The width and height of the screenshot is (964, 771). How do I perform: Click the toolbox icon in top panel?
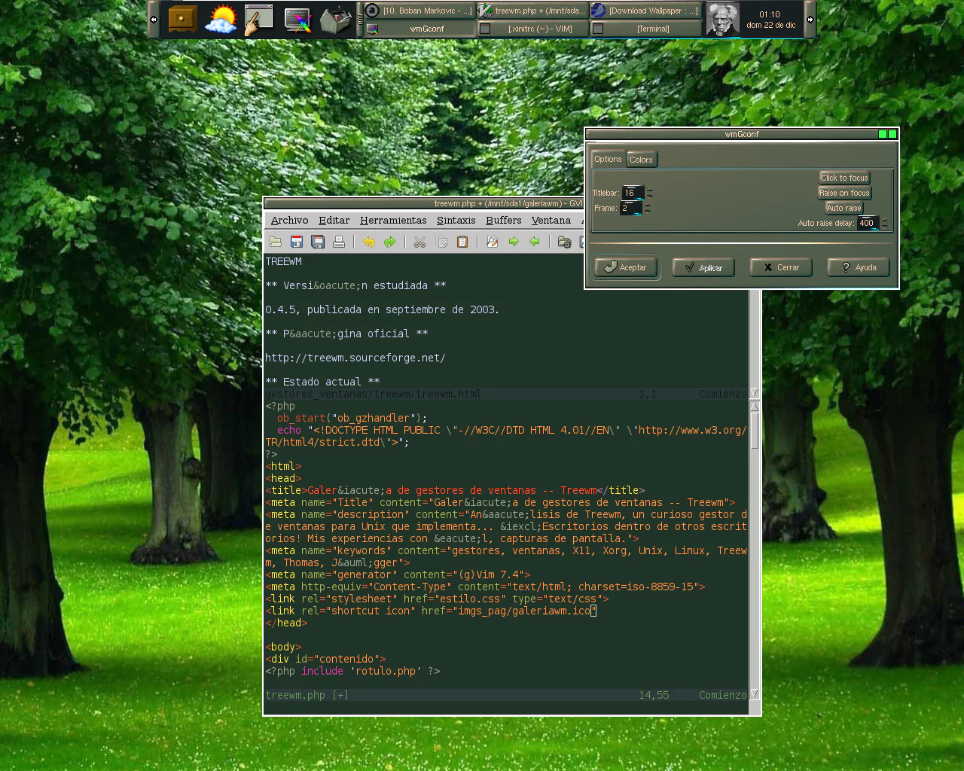334,20
